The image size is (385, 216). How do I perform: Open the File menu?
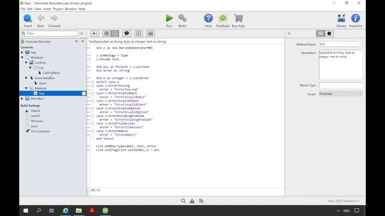(x=23, y=9)
